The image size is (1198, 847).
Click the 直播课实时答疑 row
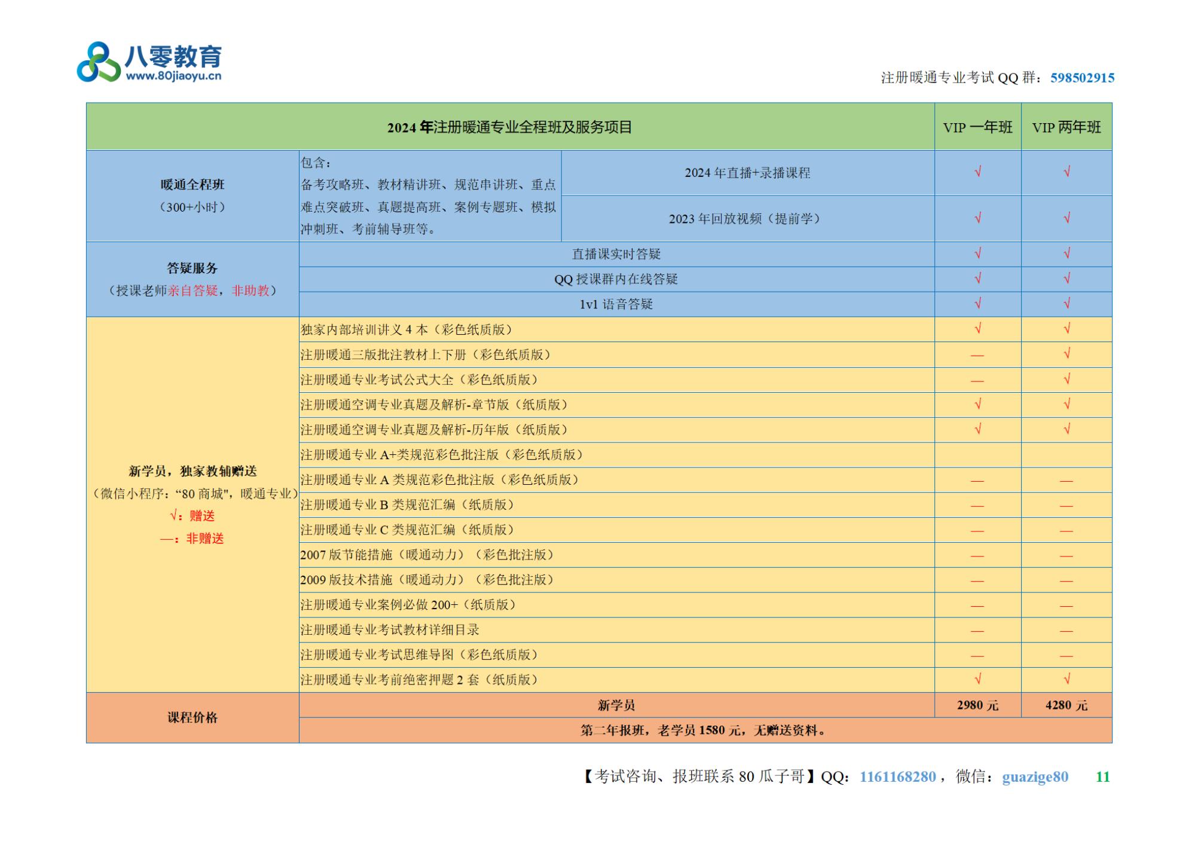(x=616, y=254)
